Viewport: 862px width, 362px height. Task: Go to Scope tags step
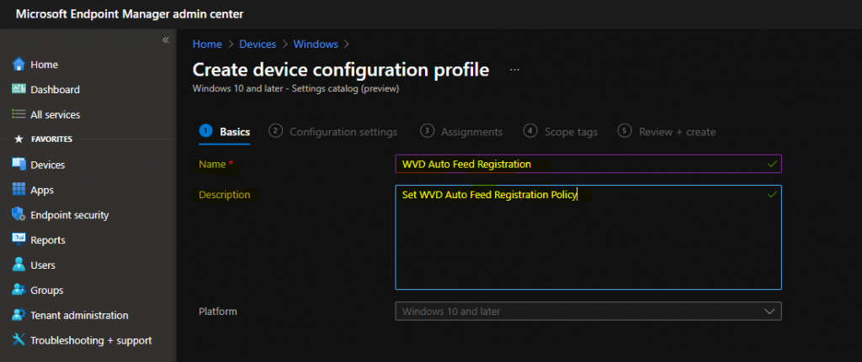(560, 132)
